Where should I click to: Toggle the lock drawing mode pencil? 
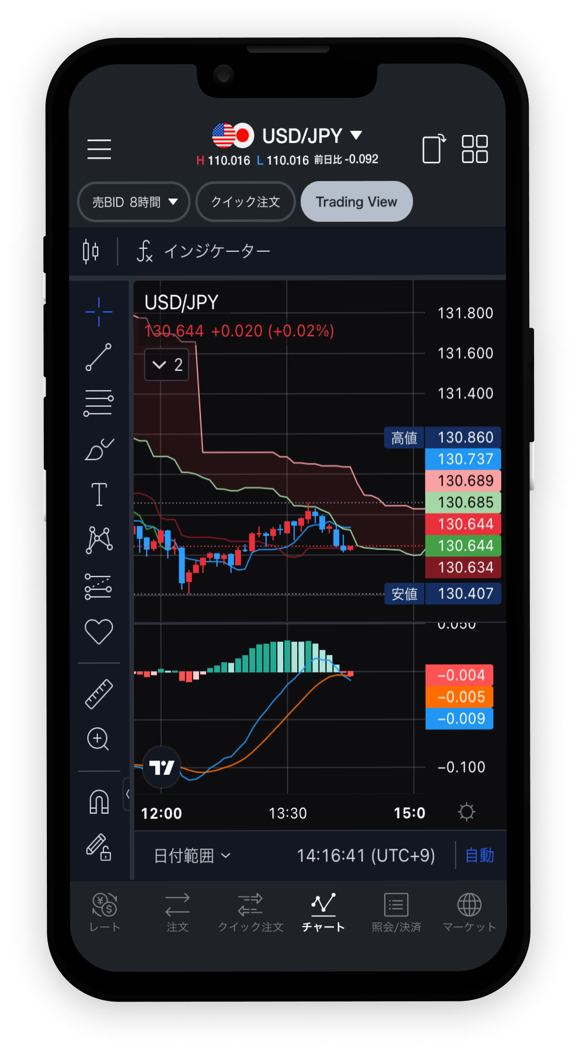click(99, 847)
